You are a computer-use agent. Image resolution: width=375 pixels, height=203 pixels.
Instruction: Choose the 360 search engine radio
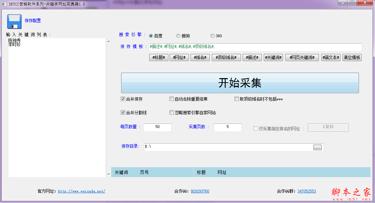tap(212, 36)
